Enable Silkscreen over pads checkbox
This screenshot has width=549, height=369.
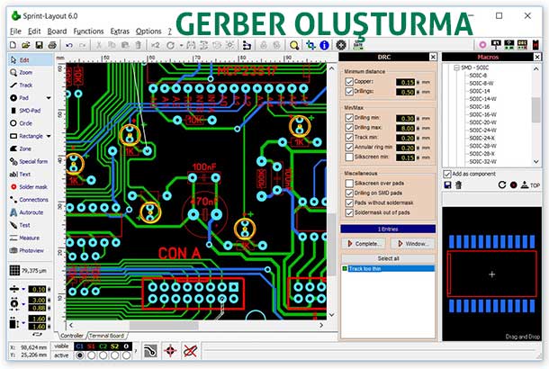click(x=349, y=183)
